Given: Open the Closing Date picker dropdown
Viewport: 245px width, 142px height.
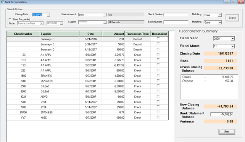Looking at the screenshot, I should click(48, 15).
